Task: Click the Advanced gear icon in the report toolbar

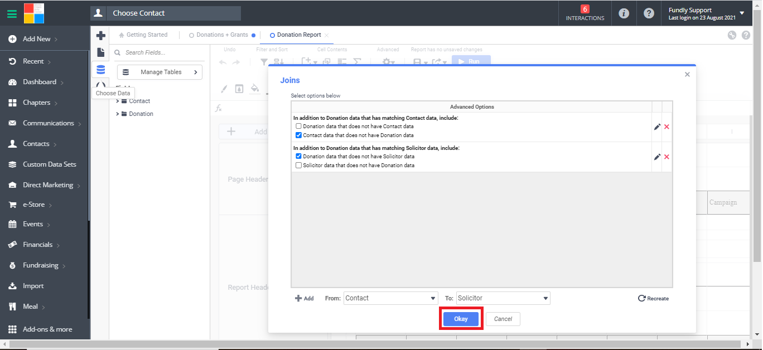Action: pyautogui.click(x=387, y=62)
